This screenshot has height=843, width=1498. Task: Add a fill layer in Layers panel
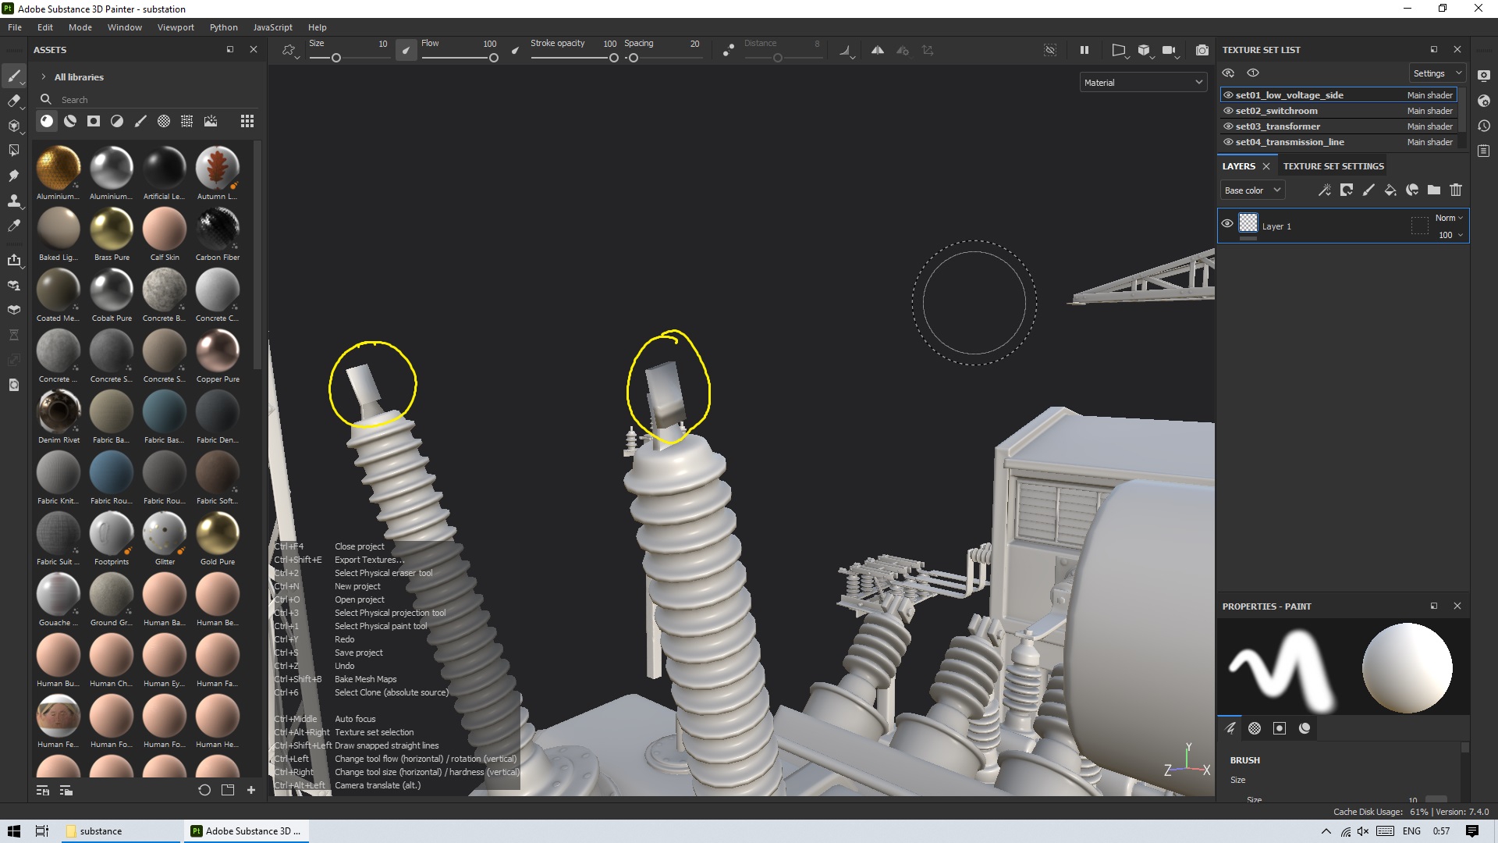pyautogui.click(x=1390, y=190)
